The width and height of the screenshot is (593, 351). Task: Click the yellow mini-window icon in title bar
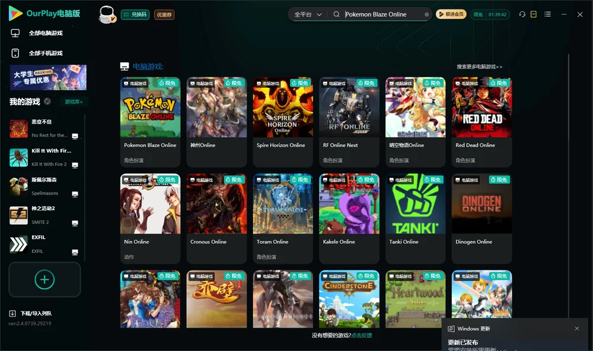pos(534,14)
